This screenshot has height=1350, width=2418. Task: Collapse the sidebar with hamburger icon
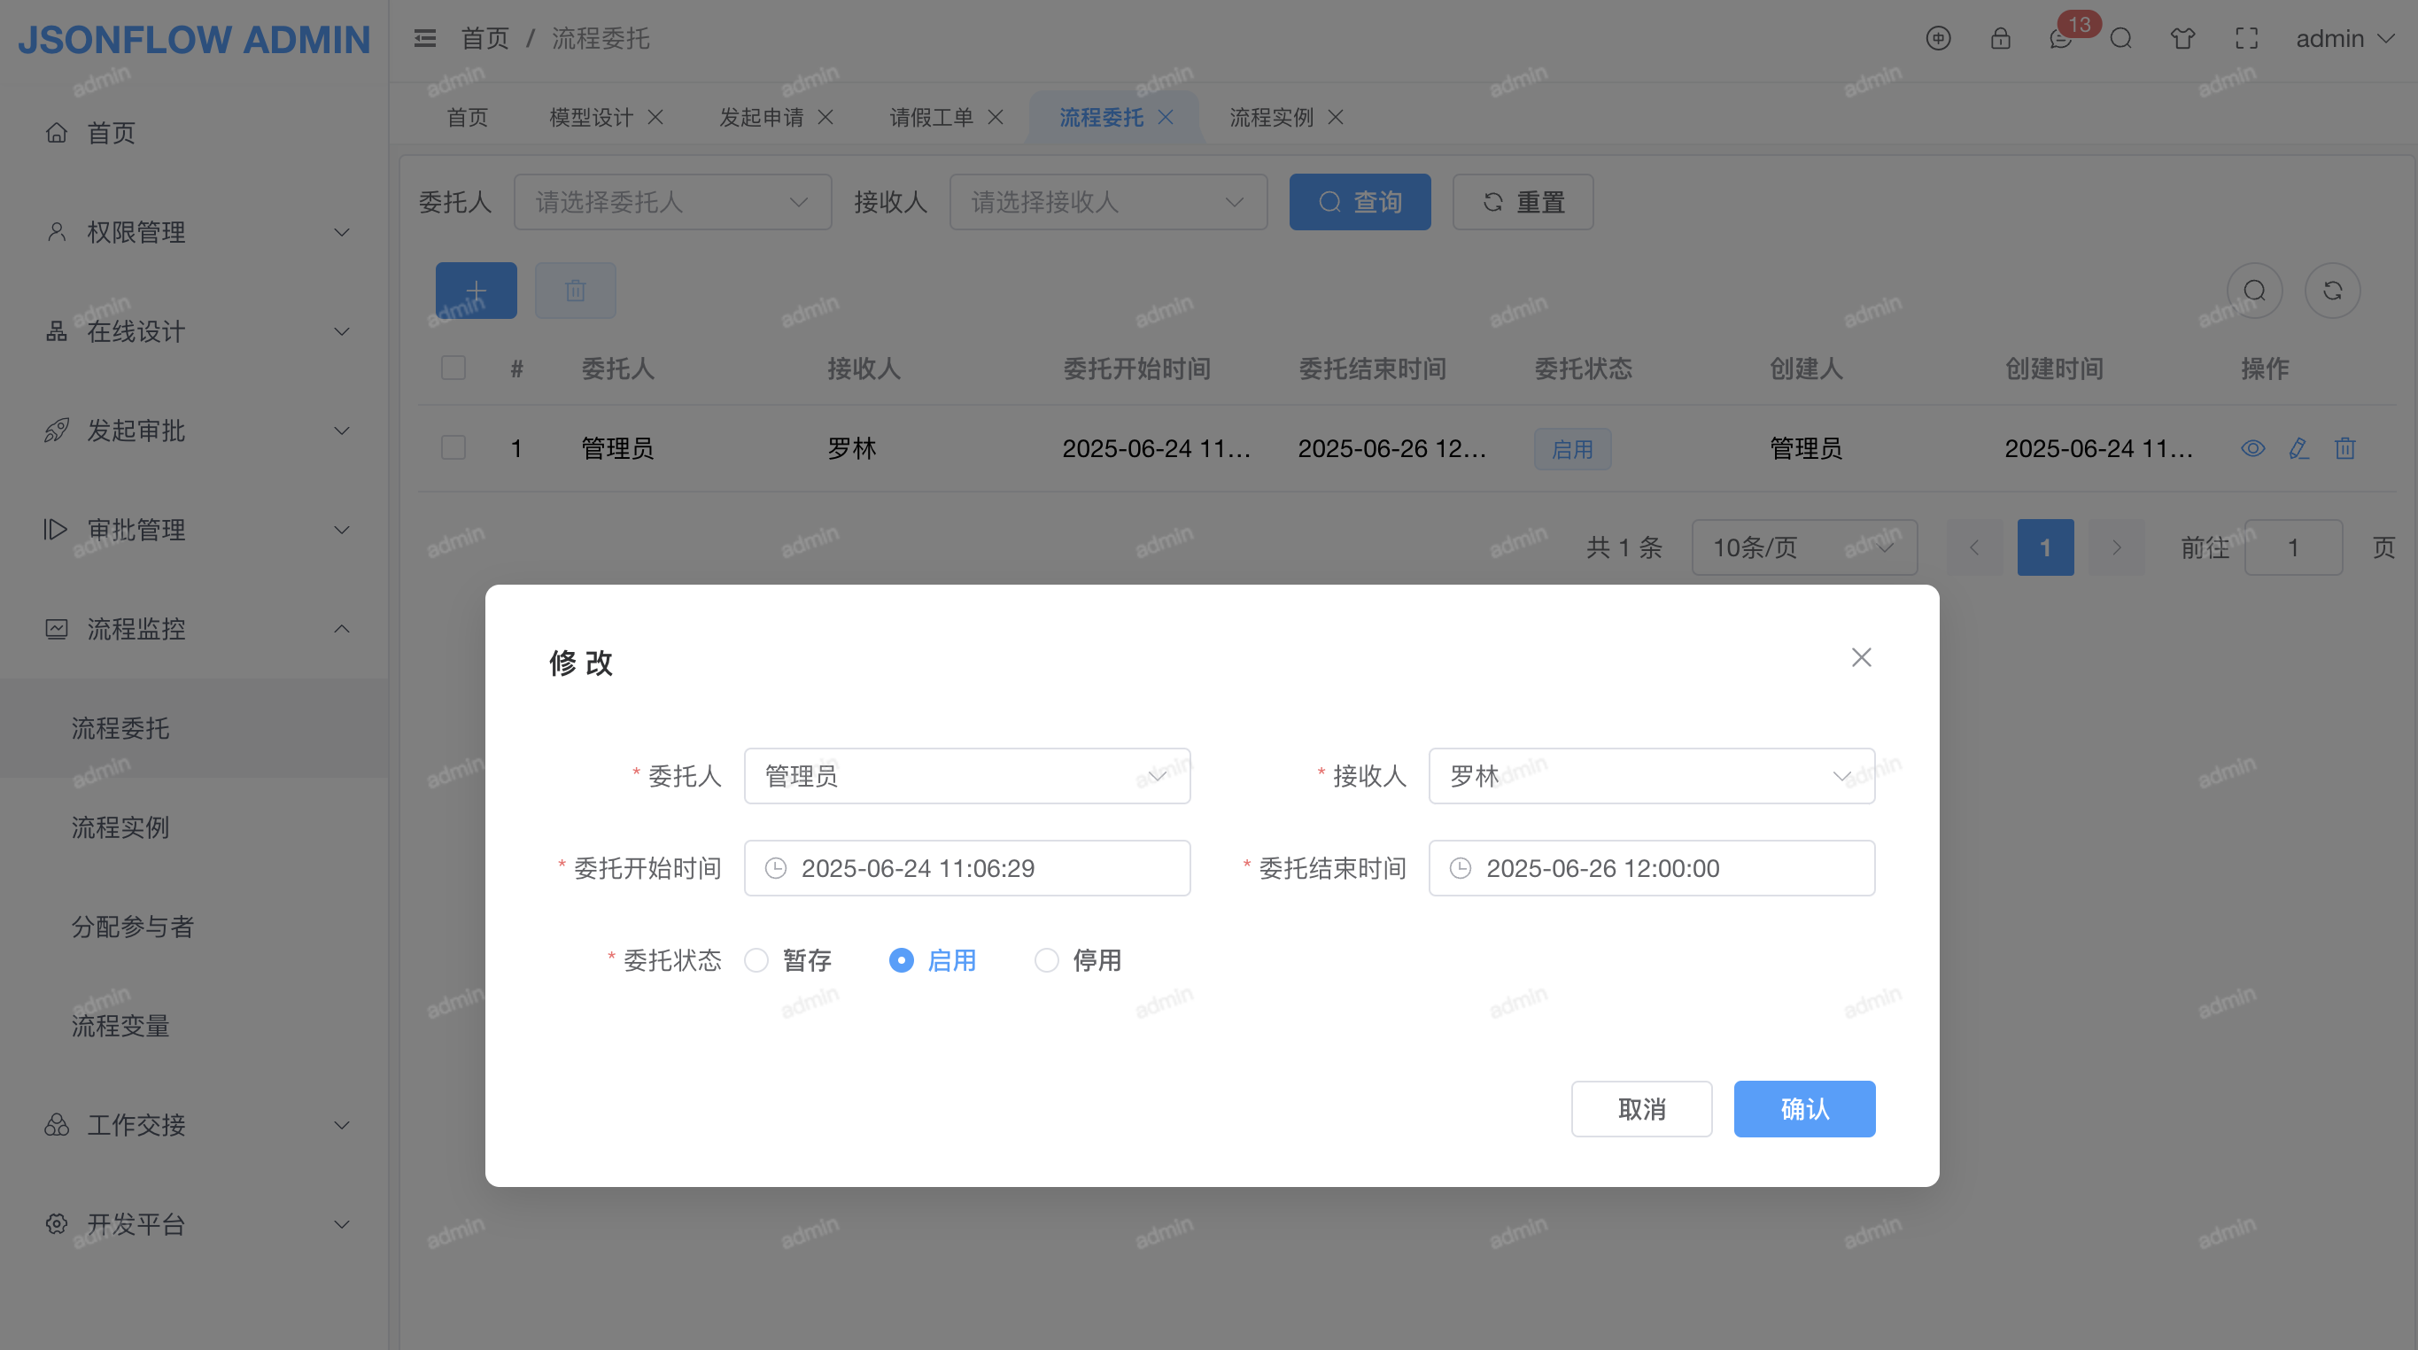[424, 38]
